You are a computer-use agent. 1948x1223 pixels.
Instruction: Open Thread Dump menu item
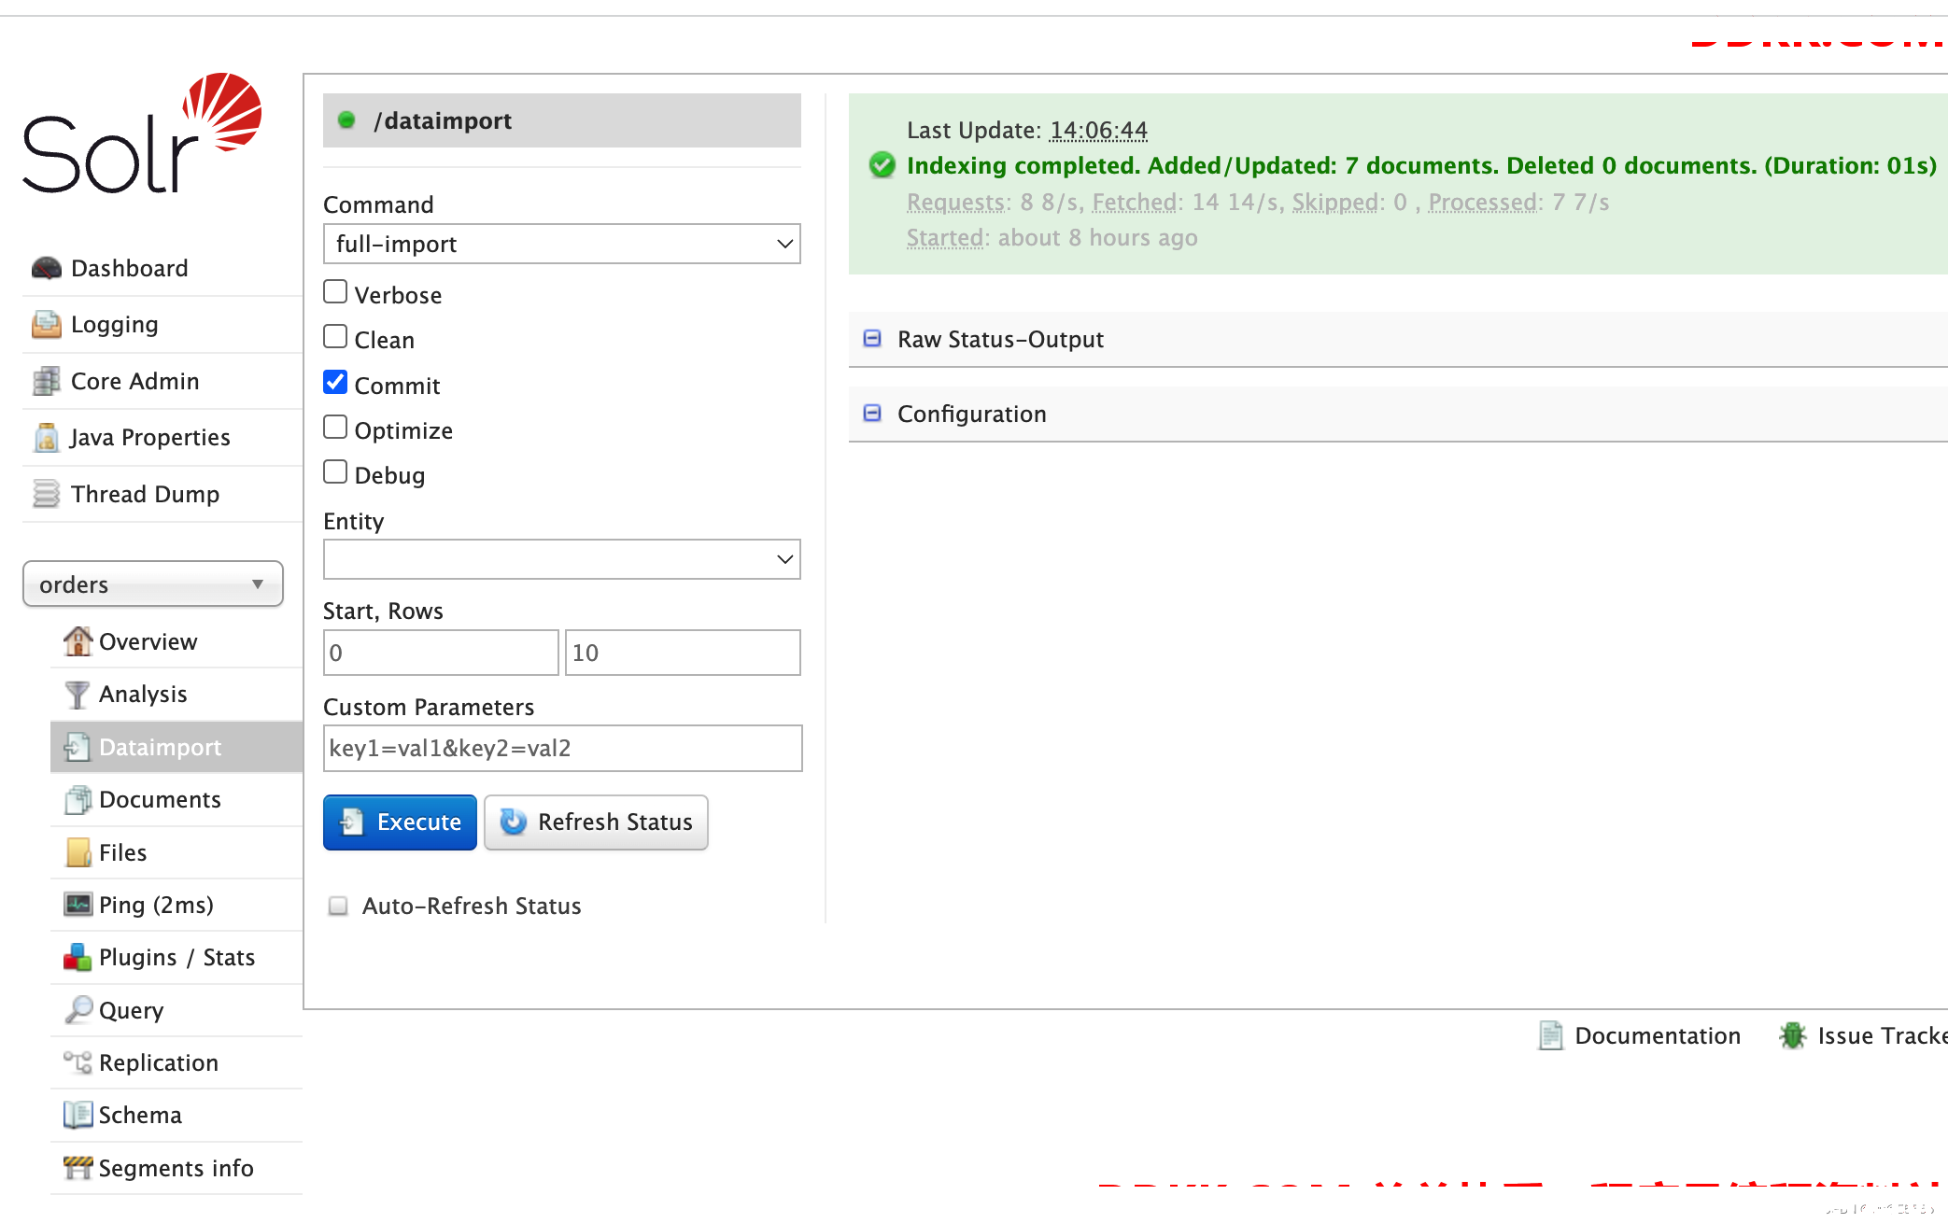146,494
